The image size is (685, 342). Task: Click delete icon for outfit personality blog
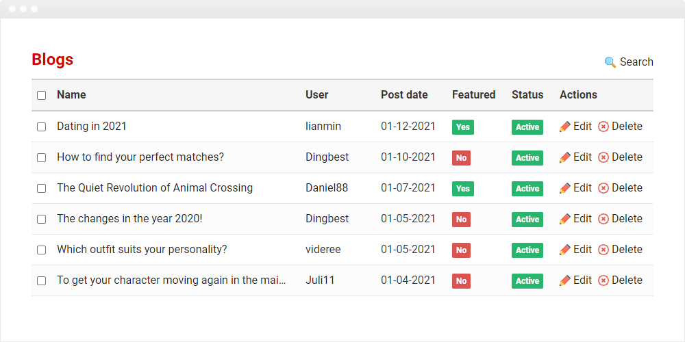603,250
